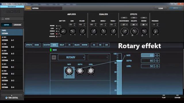Open the Reverb effect tab
This screenshot has height=103, width=184.
(x=85, y=45)
